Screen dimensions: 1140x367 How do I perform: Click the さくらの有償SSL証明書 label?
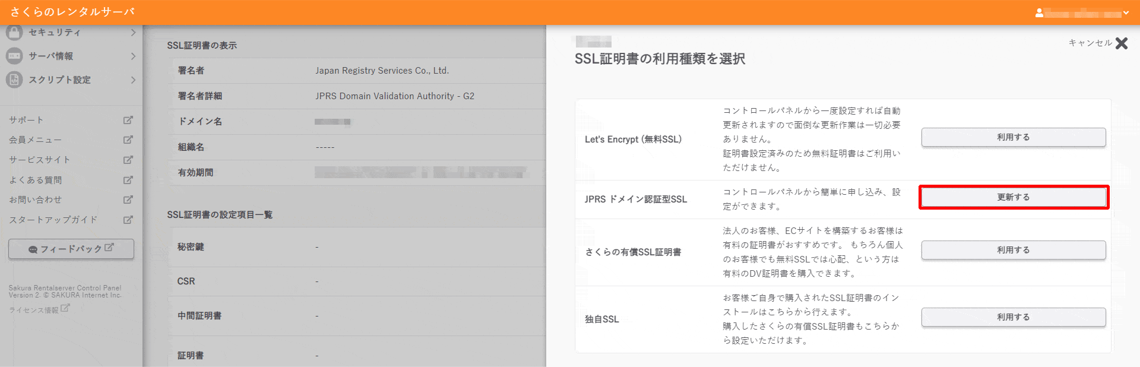click(633, 252)
